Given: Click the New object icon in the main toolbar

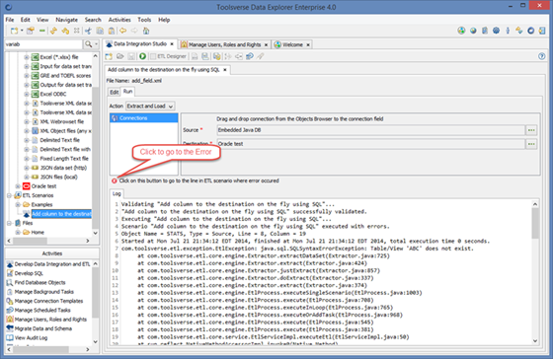Looking at the screenshot, I should (x=14, y=31).
